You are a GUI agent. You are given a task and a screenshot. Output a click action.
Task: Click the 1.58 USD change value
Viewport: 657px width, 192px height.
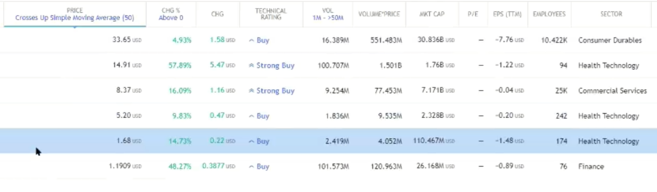coord(223,40)
